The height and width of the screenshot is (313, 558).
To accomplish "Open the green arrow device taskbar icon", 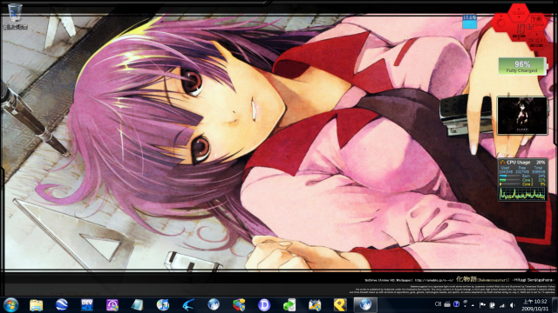I will tap(289, 305).
